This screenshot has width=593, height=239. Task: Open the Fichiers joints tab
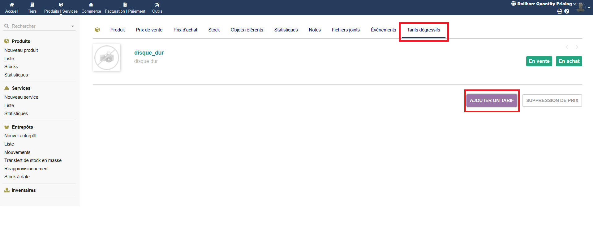pyautogui.click(x=346, y=30)
